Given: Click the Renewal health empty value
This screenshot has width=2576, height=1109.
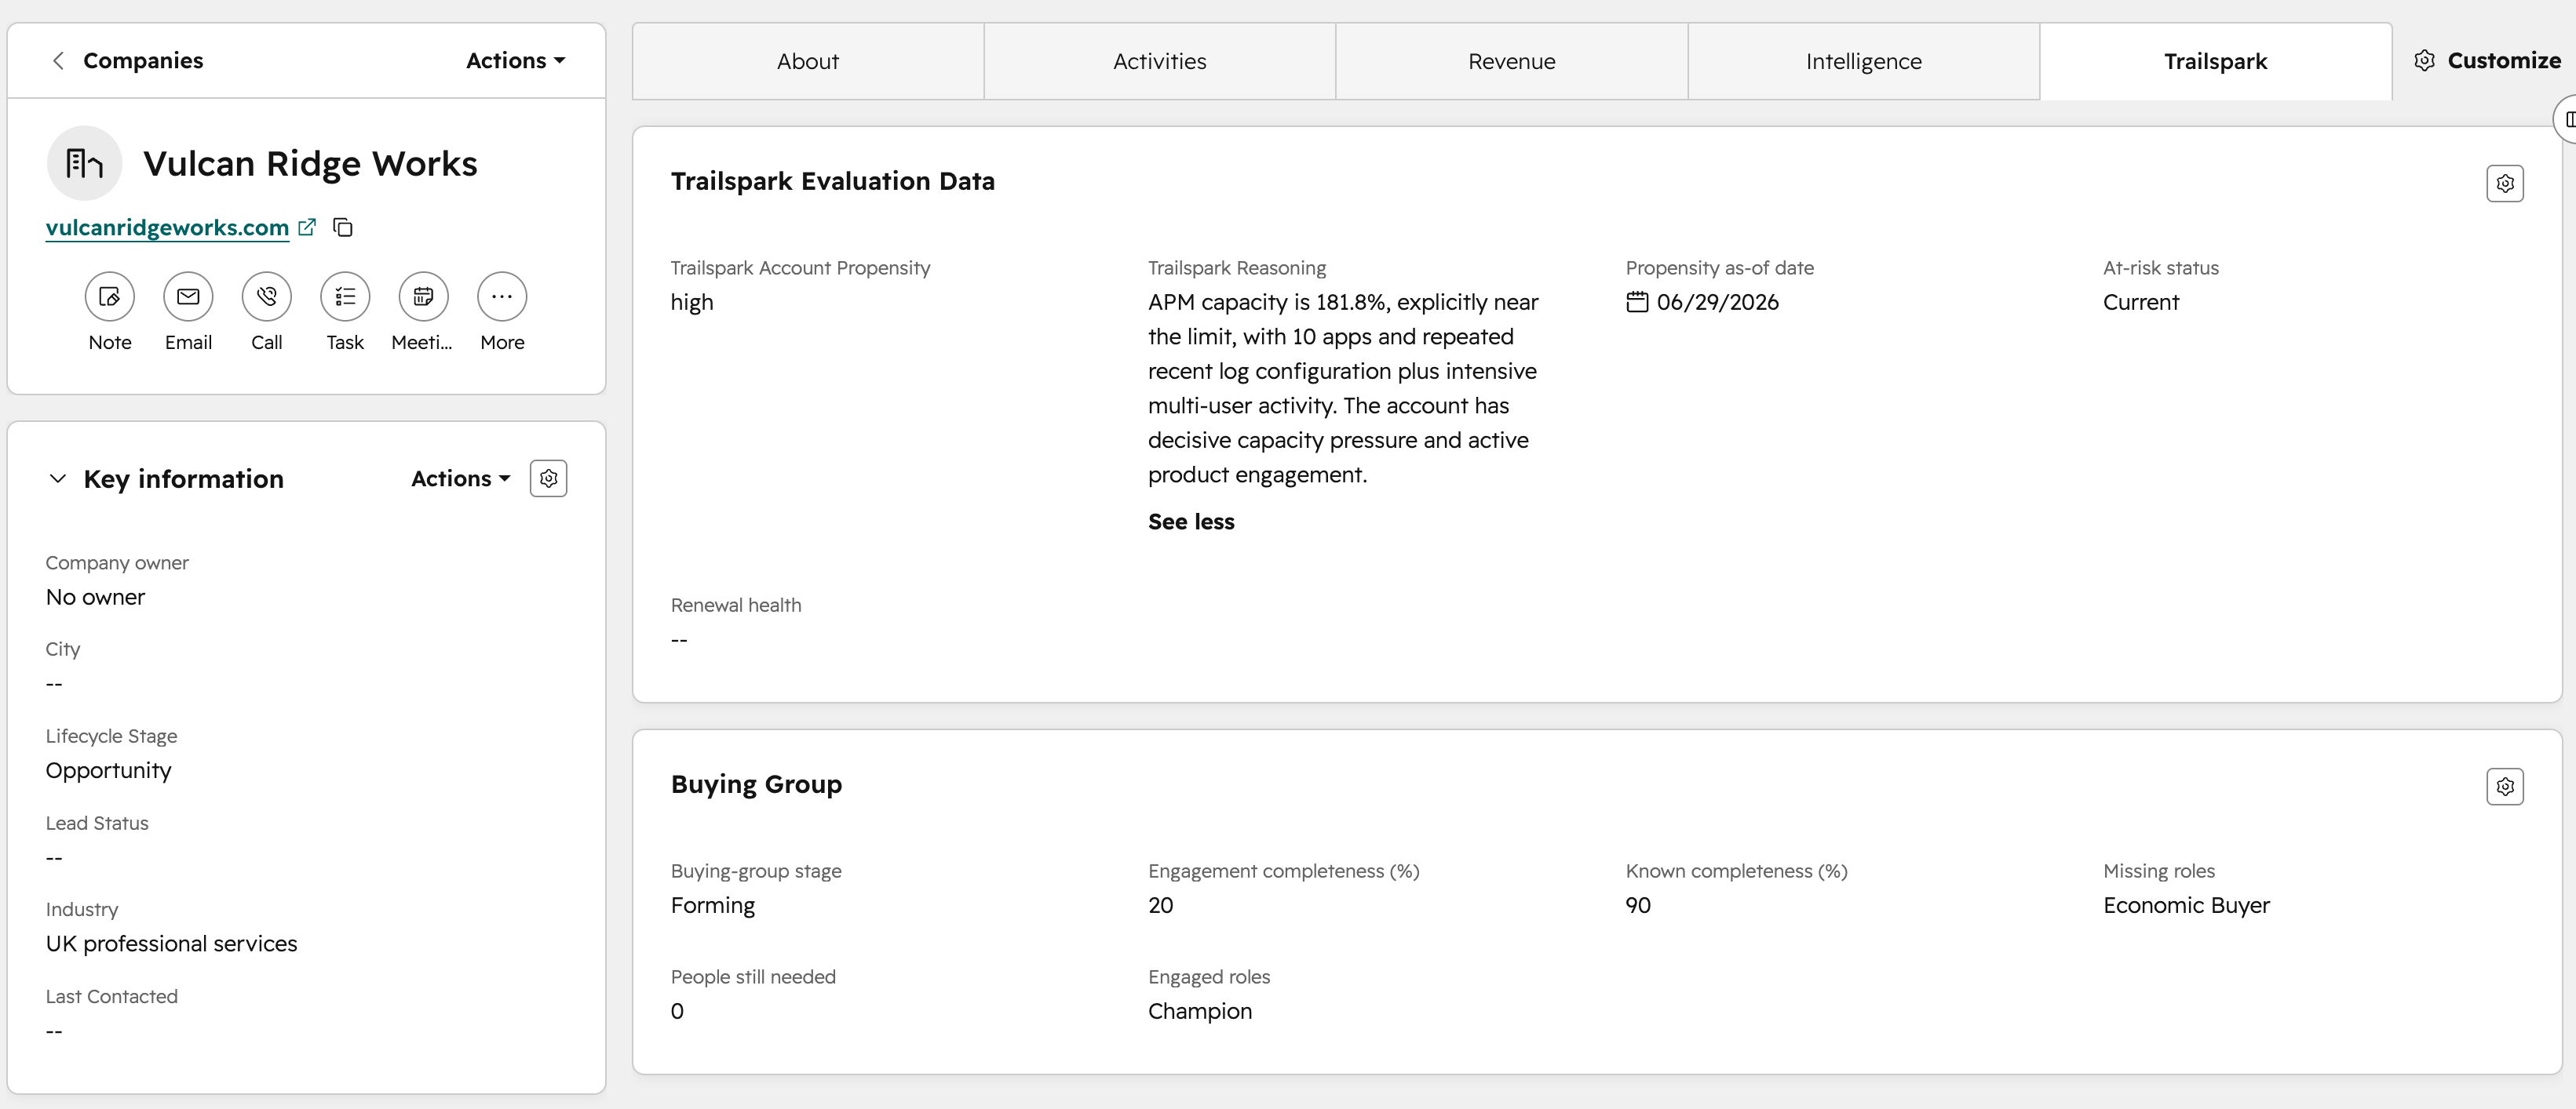Looking at the screenshot, I should (x=679, y=639).
